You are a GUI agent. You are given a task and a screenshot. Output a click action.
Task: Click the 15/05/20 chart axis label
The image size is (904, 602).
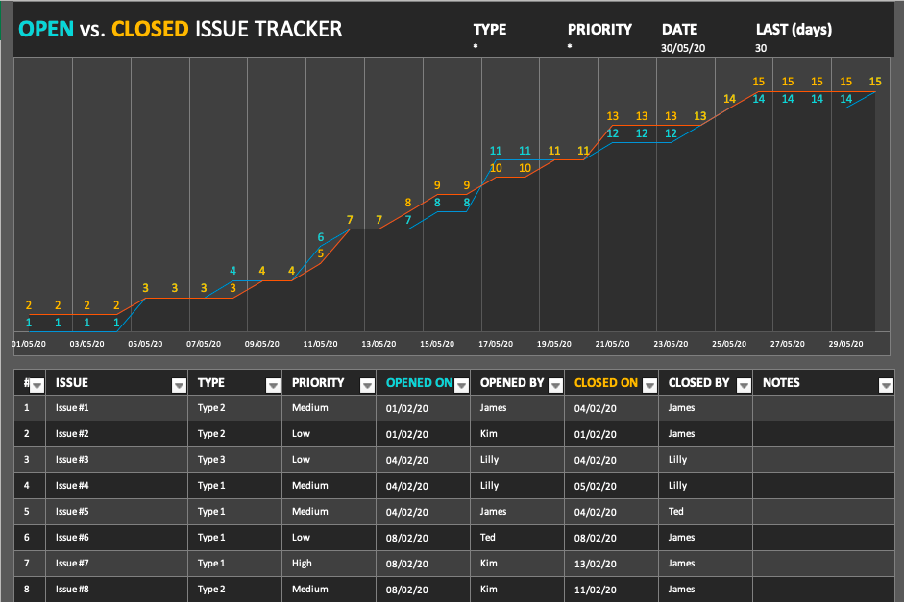[437, 343]
